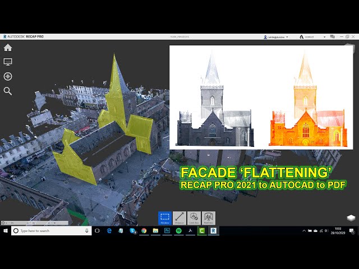Viewport: 359px width, 269px height.
Task: Select the Window selection tool
Action: tap(165, 218)
